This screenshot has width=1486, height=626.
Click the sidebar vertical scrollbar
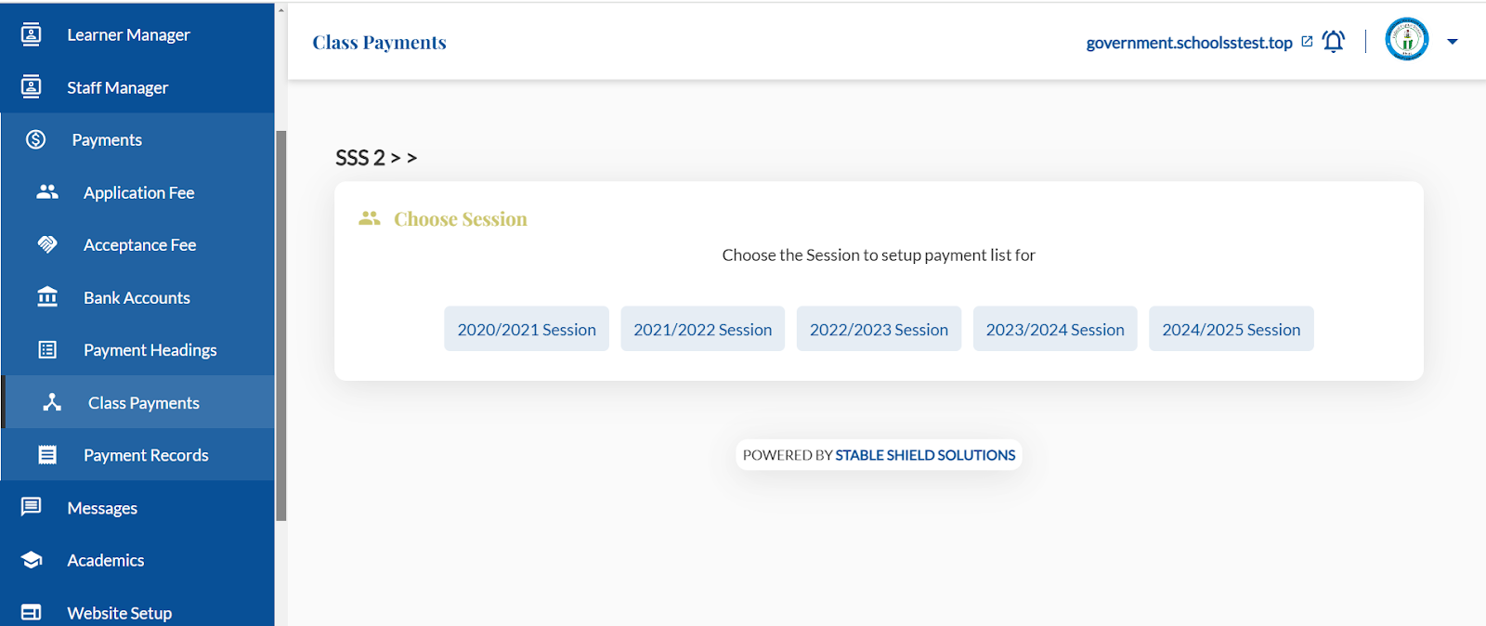tap(280, 325)
